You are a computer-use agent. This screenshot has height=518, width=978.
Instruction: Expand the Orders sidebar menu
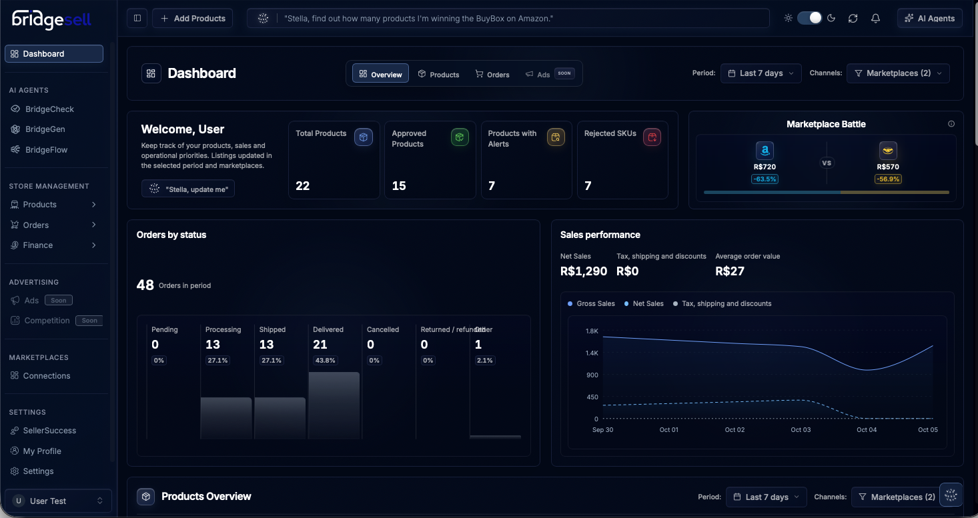point(54,225)
